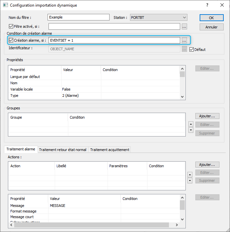Click the Nom du filtre text field
230x232 pixels.
coord(78,17)
